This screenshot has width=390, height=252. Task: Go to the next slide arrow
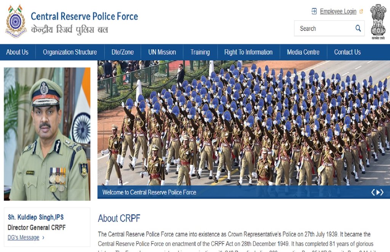point(382,192)
